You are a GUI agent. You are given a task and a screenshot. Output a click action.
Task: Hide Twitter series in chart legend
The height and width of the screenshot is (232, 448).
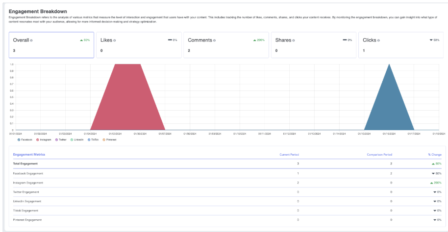(56, 139)
